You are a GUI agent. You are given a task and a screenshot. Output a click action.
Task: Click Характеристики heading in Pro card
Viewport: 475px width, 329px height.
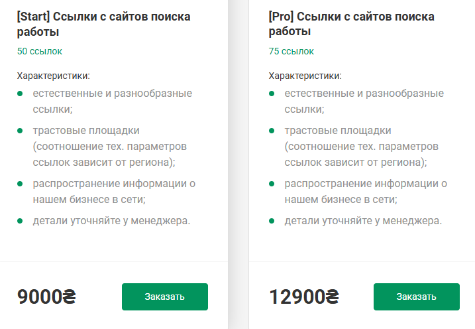coord(305,76)
